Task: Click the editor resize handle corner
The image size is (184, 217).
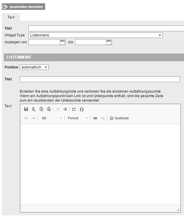Action: 178,210
